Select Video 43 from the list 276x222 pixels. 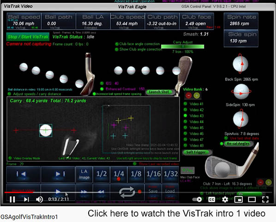pos(193,116)
